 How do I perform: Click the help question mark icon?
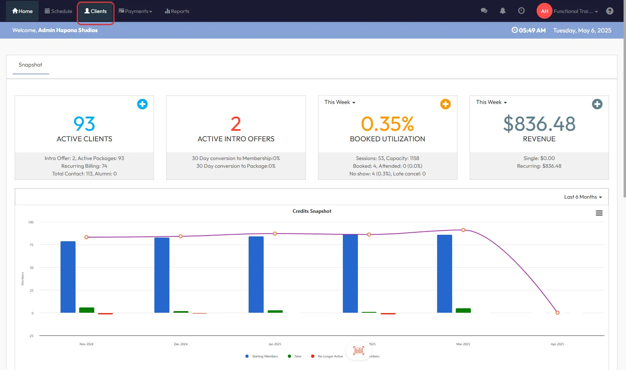click(609, 11)
